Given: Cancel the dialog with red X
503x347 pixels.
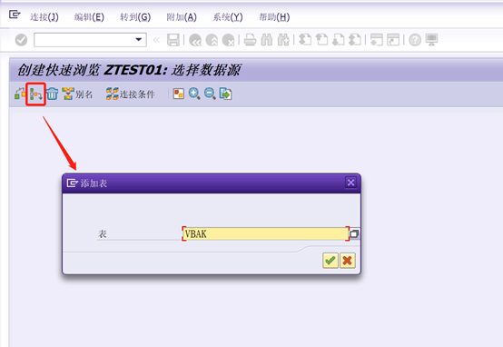Looking at the screenshot, I should click(348, 261).
